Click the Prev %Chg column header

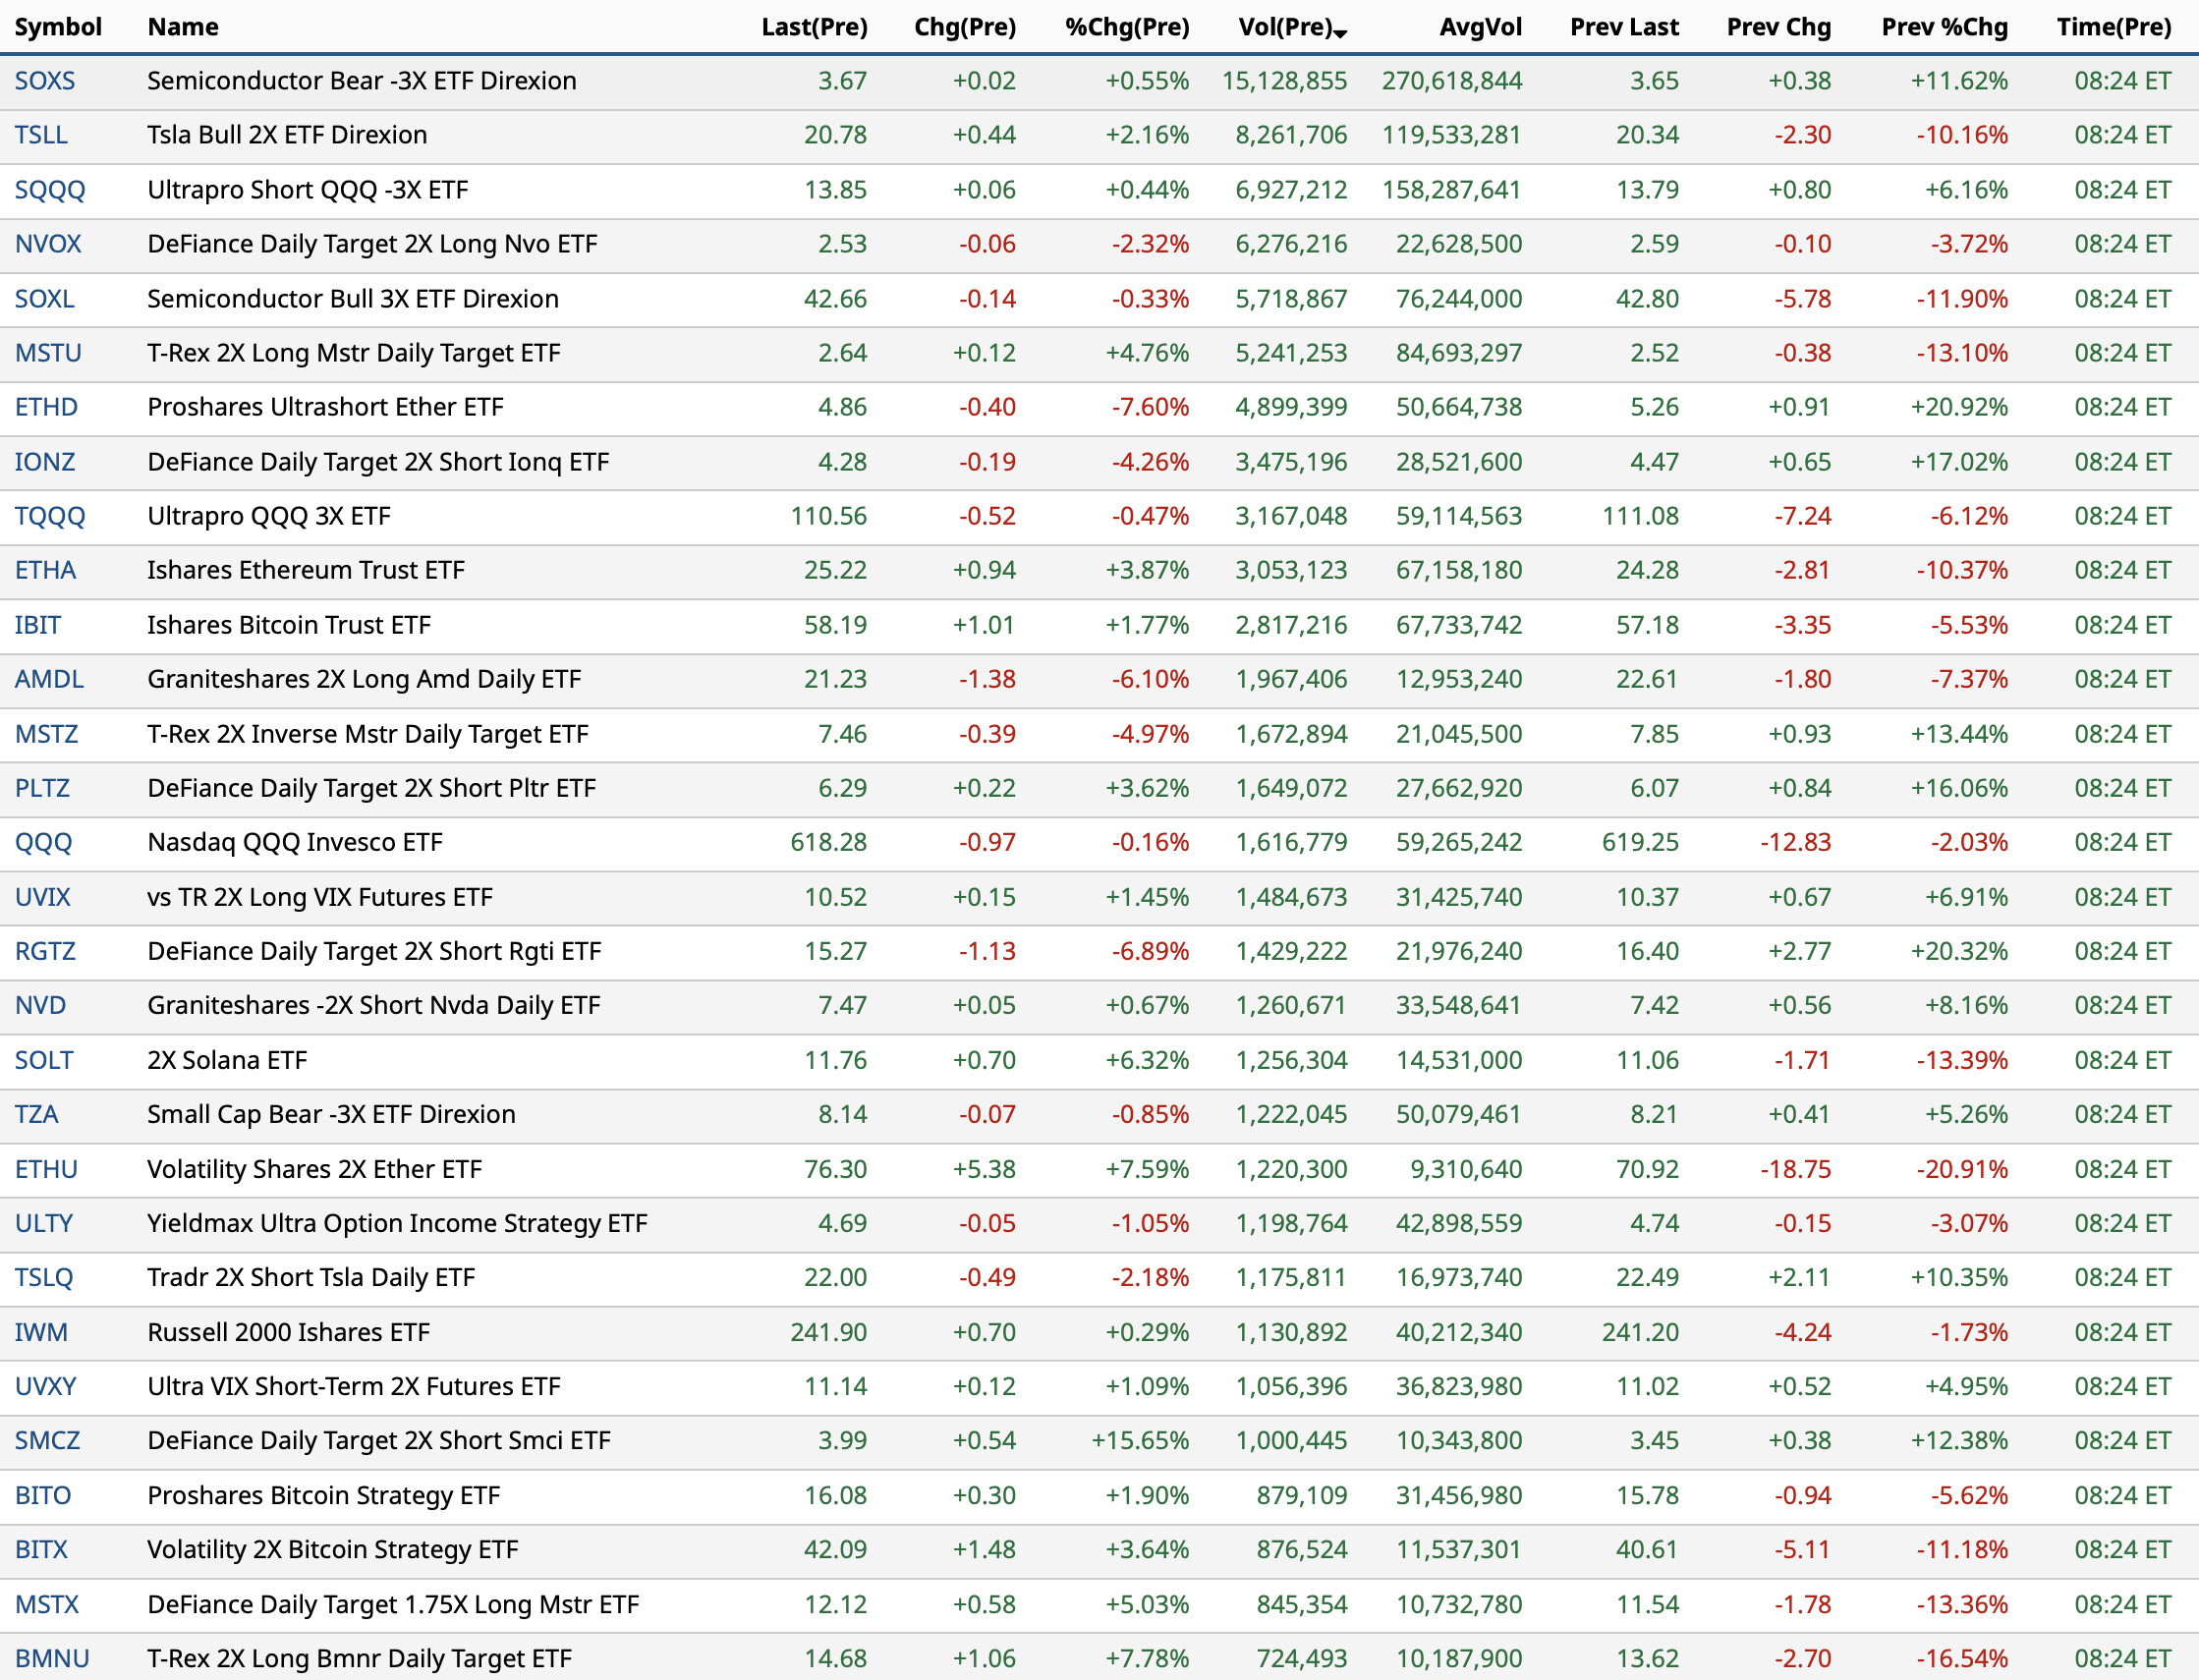pyautogui.click(x=1944, y=27)
